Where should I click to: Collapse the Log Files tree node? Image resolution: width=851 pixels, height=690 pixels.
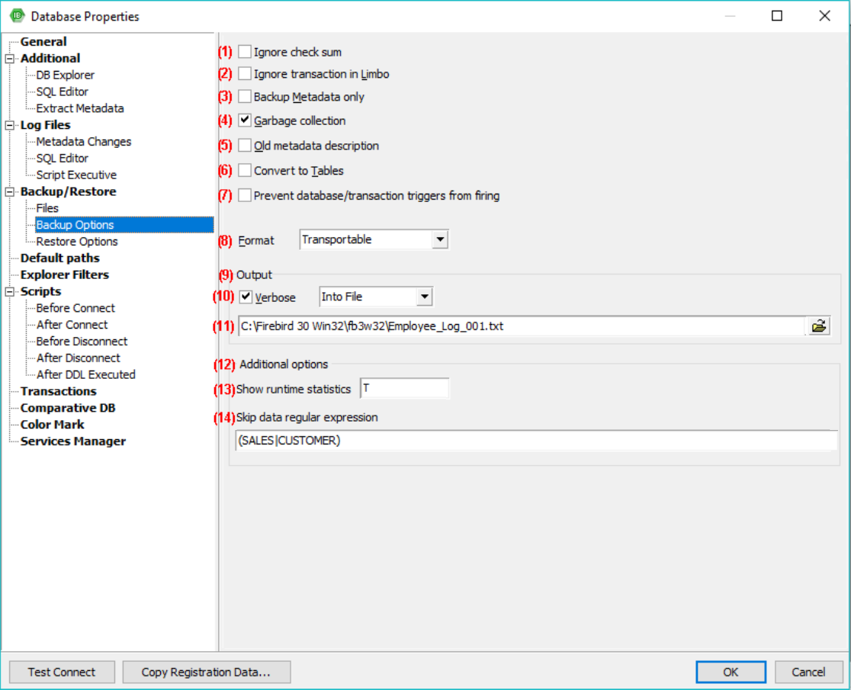pos(10,125)
